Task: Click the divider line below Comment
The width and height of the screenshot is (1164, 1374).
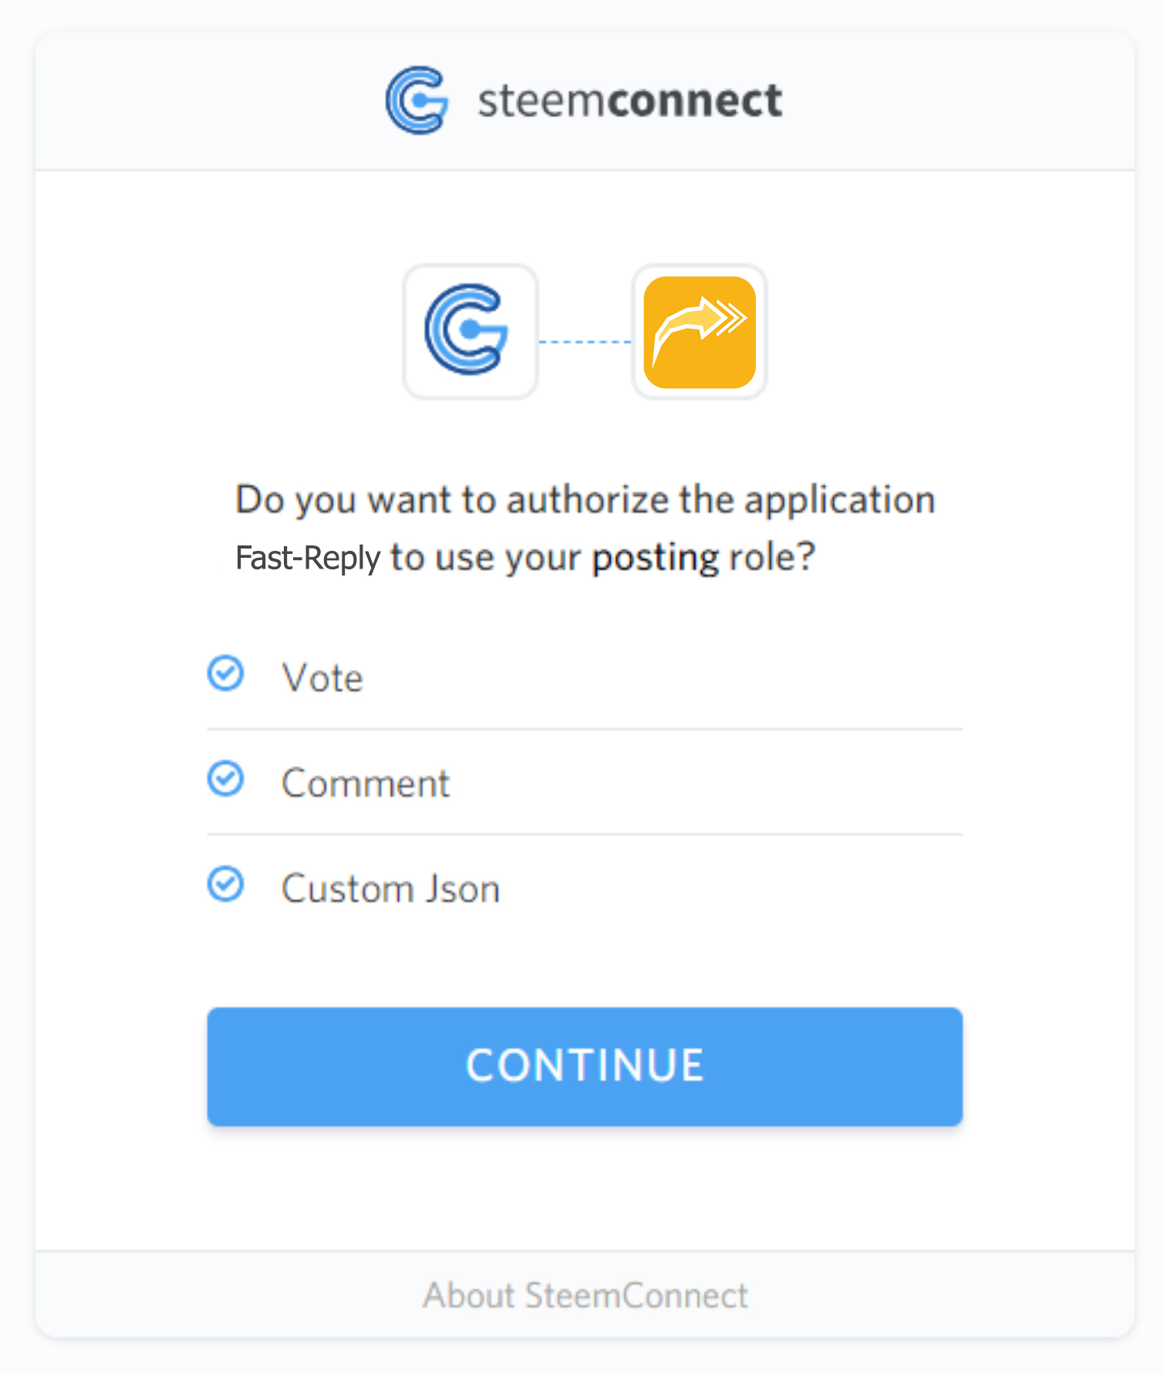Action: (584, 834)
